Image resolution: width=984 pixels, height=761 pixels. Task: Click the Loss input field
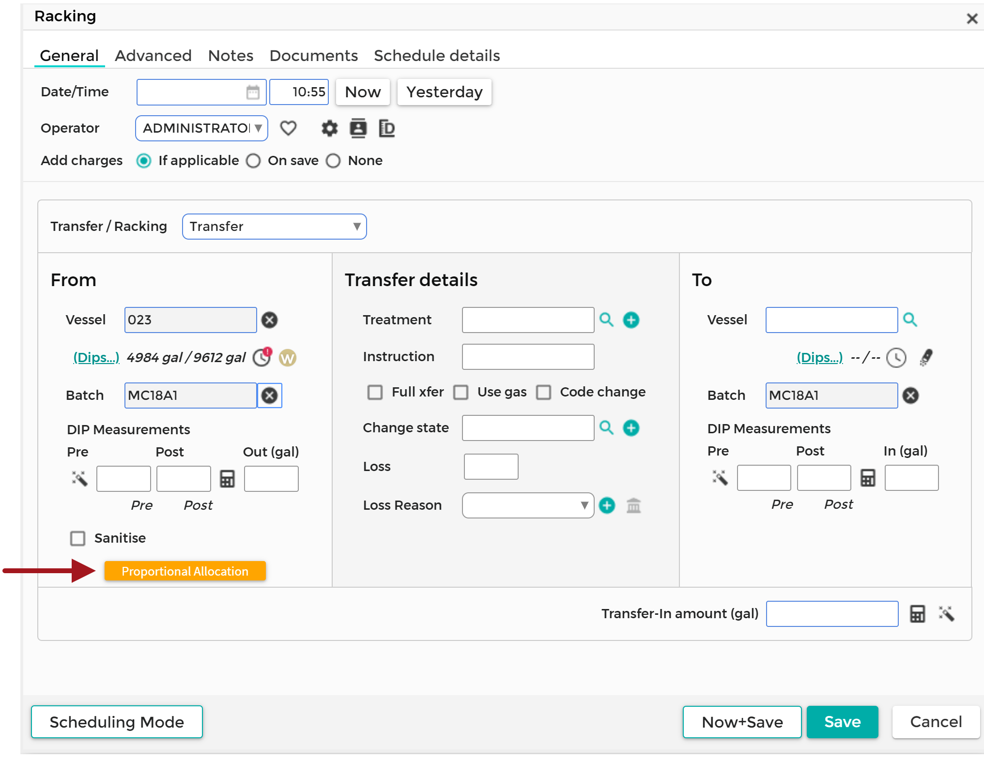click(491, 467)
